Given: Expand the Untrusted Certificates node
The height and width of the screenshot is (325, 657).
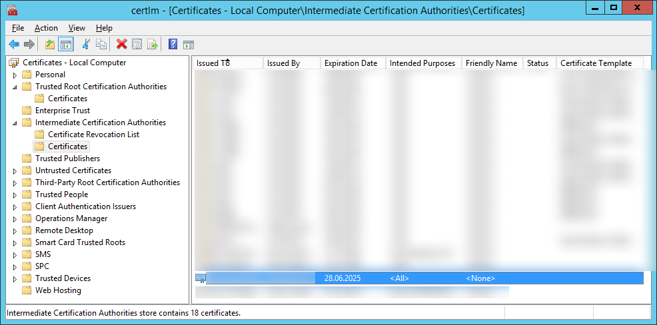Looking at the screenshot, I should 15,170.
